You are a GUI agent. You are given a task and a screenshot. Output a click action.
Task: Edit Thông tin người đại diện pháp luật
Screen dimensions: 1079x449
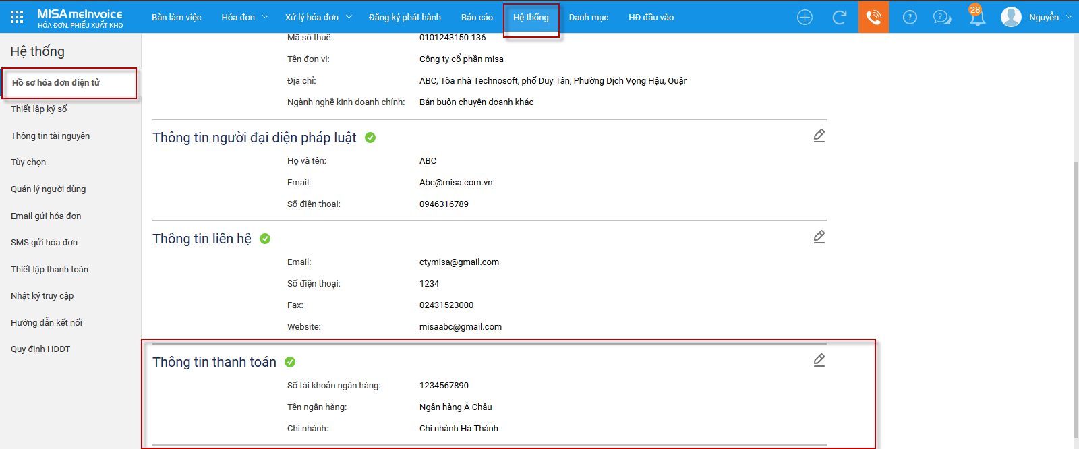tap(819, 136)
